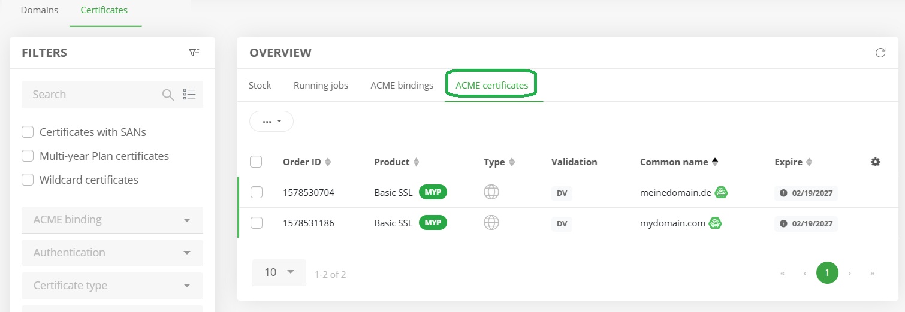Switch to Domains tab
Screen dimensions: 905x312
[x=40, y=10]
